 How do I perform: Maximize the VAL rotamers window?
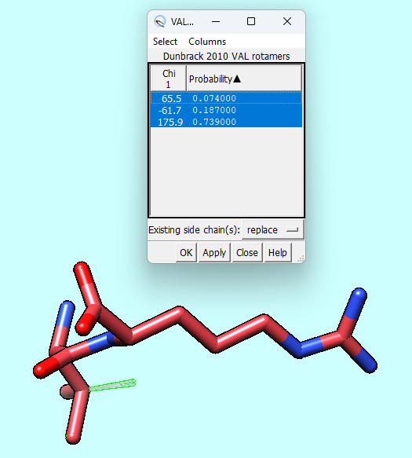click(x=251, y=21)
